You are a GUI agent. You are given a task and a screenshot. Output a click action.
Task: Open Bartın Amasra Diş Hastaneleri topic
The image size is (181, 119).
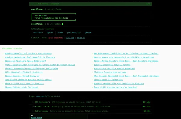(x=124, y=57)
